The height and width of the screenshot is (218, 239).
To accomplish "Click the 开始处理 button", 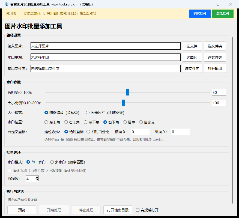I will coord(54,210).
